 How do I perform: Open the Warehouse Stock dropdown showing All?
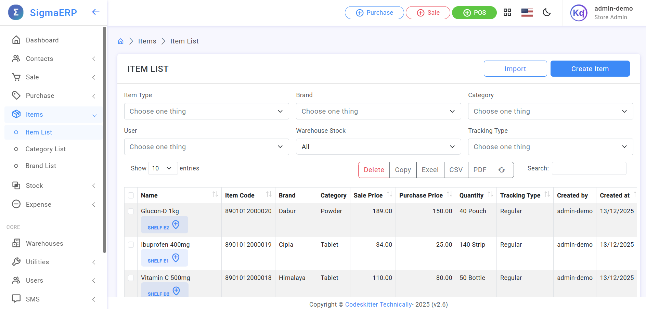378,146
